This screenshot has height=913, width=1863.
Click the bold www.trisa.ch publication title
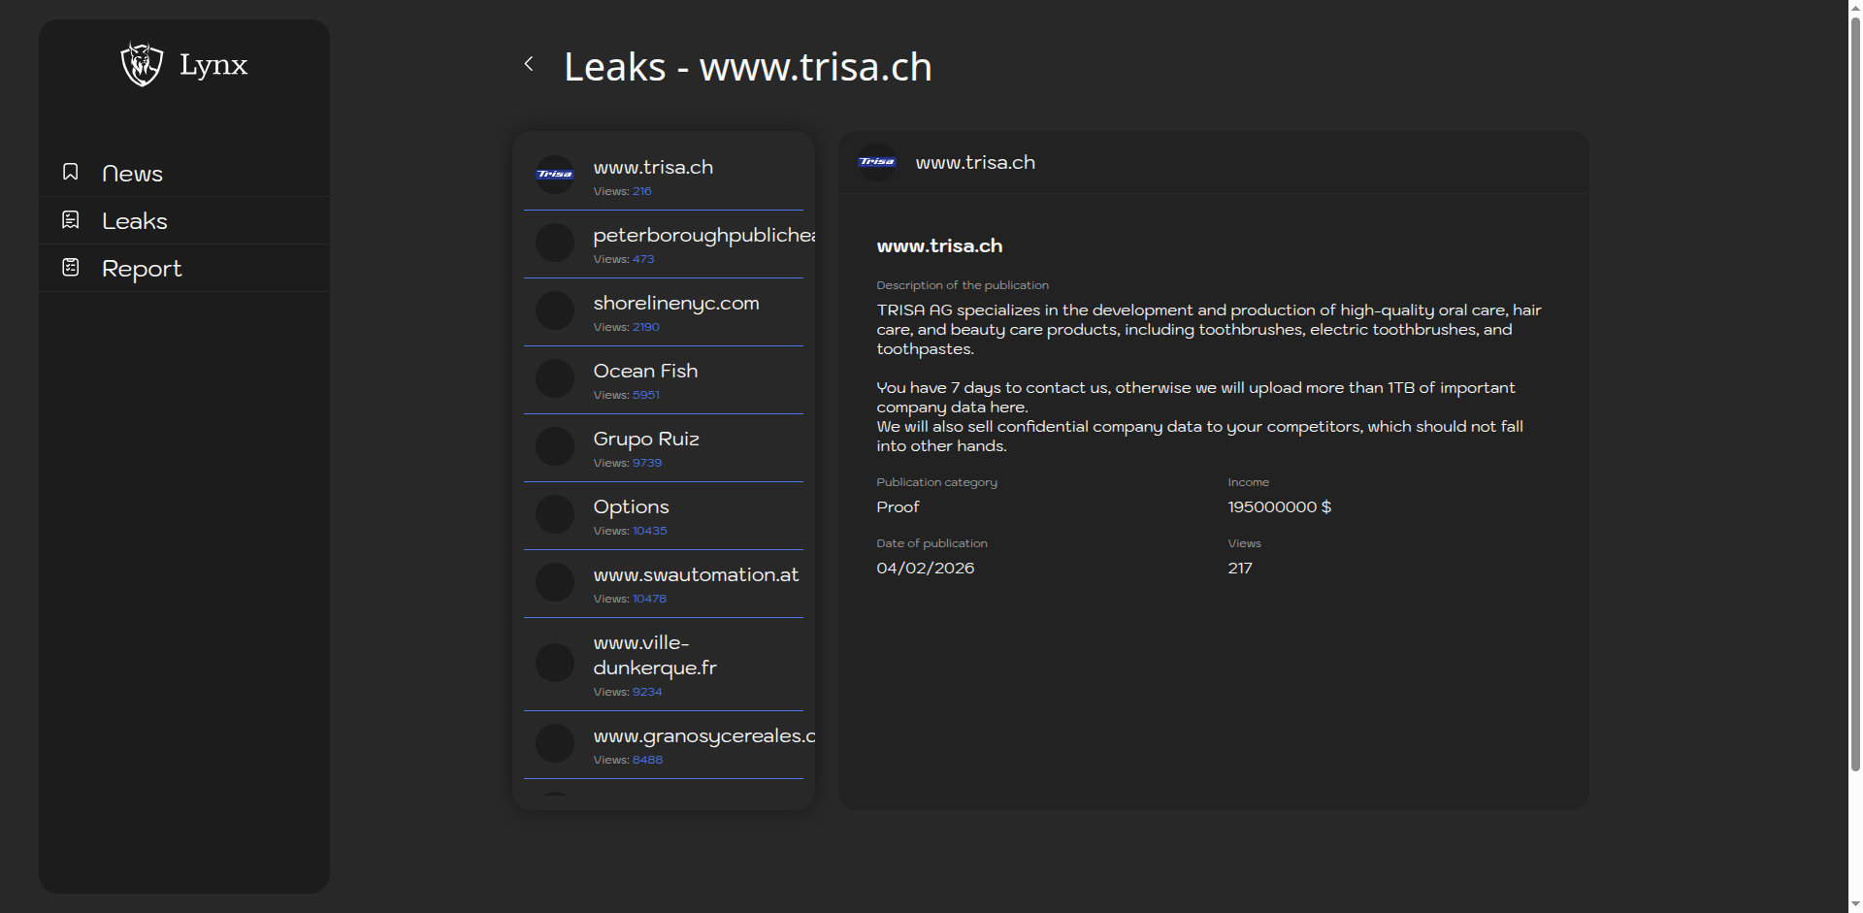coord(939,246)
